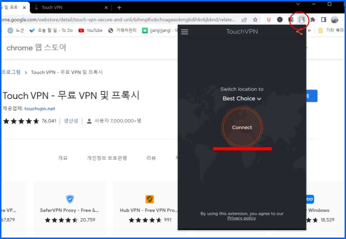
Task: Click the 프로그램 breadcrumb link
Action: [x=11, y=72]
